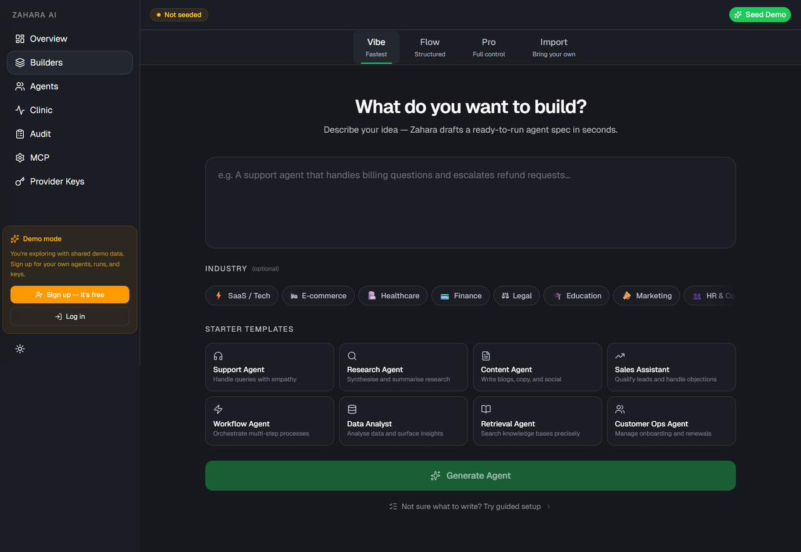This screenshot has width=801, height=552.
Task: Select the SaaS / Tech industry chip
Action: 242,296
